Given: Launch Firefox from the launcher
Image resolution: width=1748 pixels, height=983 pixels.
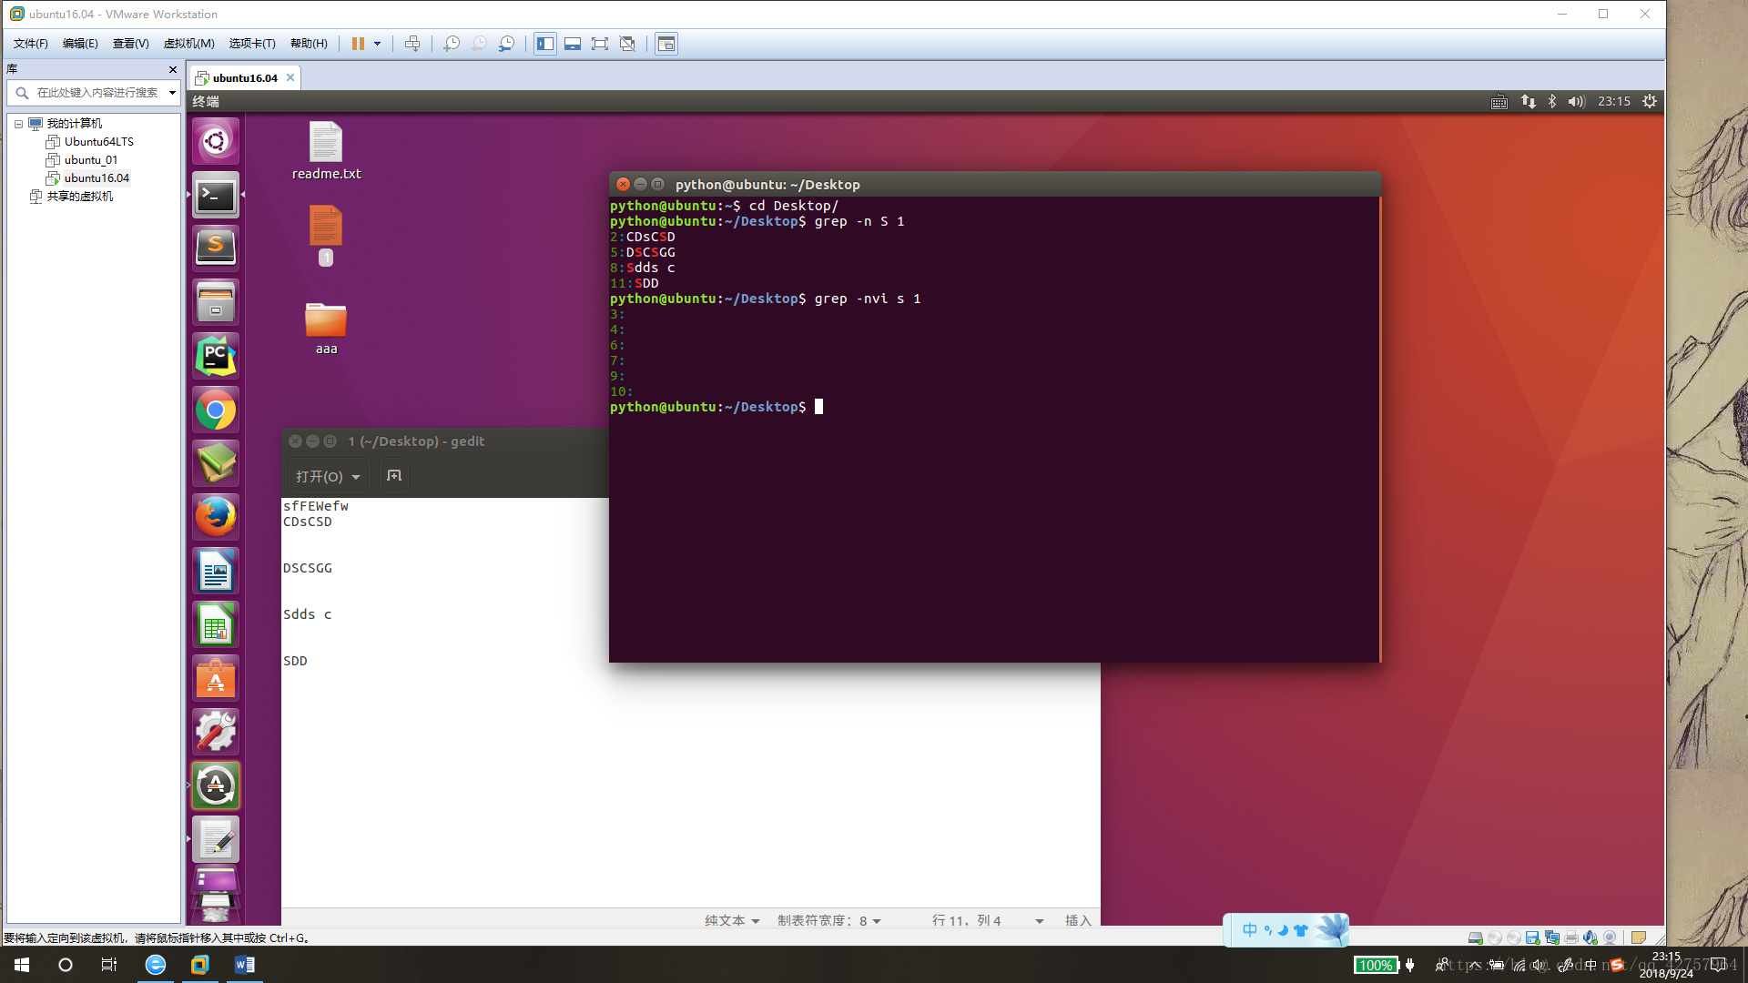Looking at the screenshot, I should tap(216, 517).
